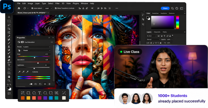
Task: Click the Live Class badge
Action: pyautogui.click(x=130, y=52)
